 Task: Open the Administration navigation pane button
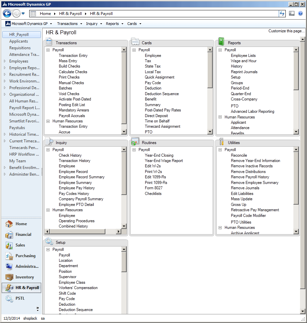[x=21, y=266]
